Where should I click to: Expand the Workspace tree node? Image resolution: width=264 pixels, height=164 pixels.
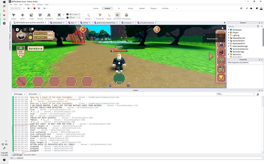pos(228,30)
